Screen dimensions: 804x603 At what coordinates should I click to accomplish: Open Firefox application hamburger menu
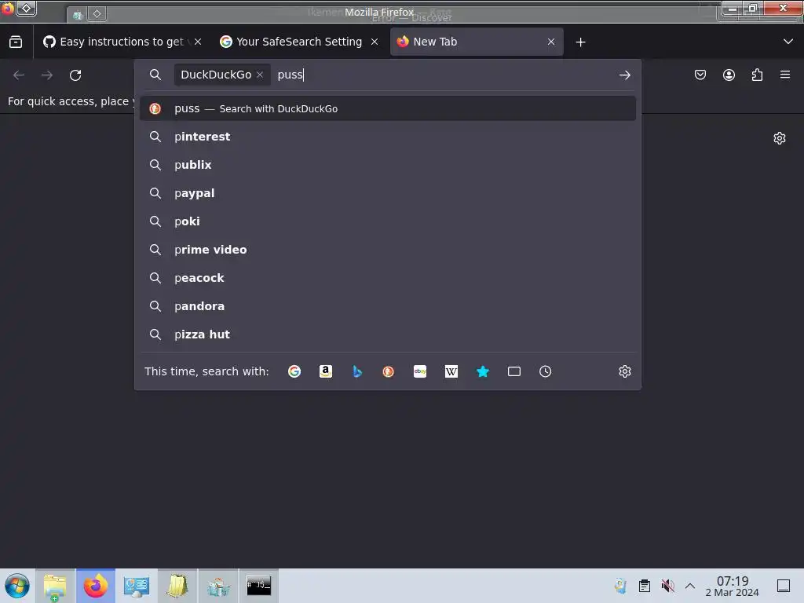coord(785,75)
